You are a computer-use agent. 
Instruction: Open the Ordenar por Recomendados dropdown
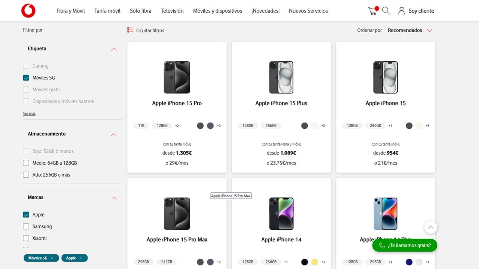click(x=410, y=30)
